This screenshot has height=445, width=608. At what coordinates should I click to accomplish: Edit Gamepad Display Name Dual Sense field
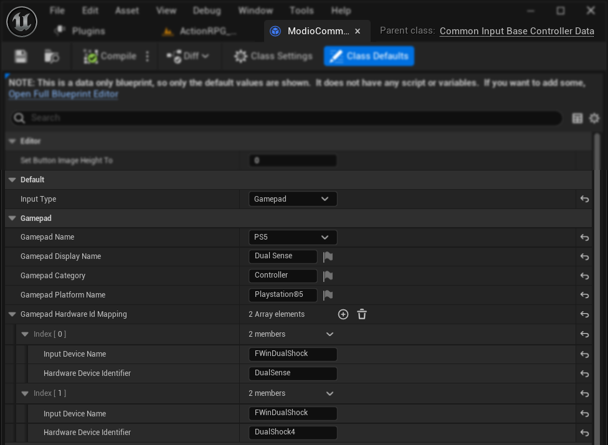(x=283, y=256)
